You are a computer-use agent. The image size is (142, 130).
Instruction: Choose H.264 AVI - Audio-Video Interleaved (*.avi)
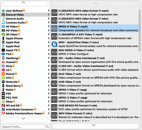pos(95,68)
